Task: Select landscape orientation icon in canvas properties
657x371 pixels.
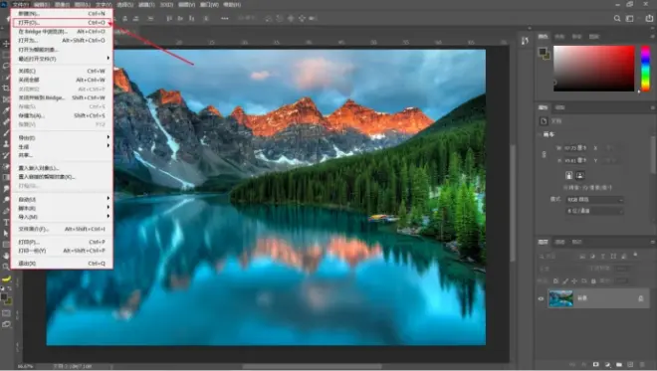Action: tap(580, 175)
